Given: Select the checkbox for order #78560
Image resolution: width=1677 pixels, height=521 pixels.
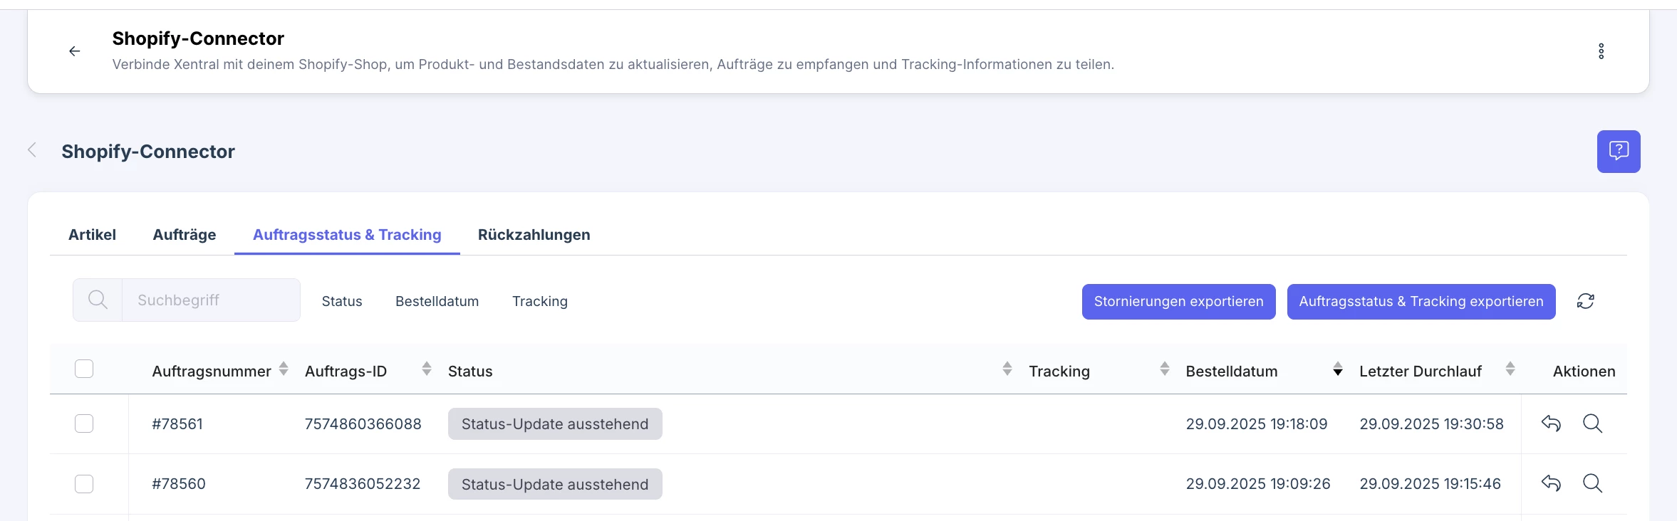Looking at the screenshot, I should tap(84, 484).
